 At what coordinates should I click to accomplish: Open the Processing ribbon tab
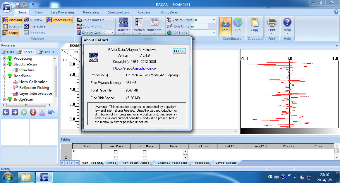coord(91,12)
